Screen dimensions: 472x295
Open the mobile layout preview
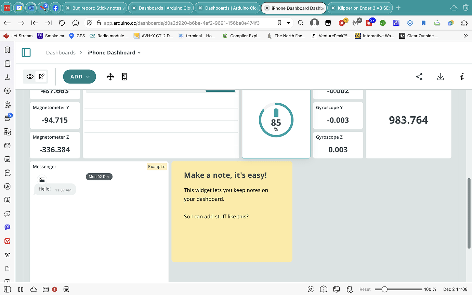(124, 77)
